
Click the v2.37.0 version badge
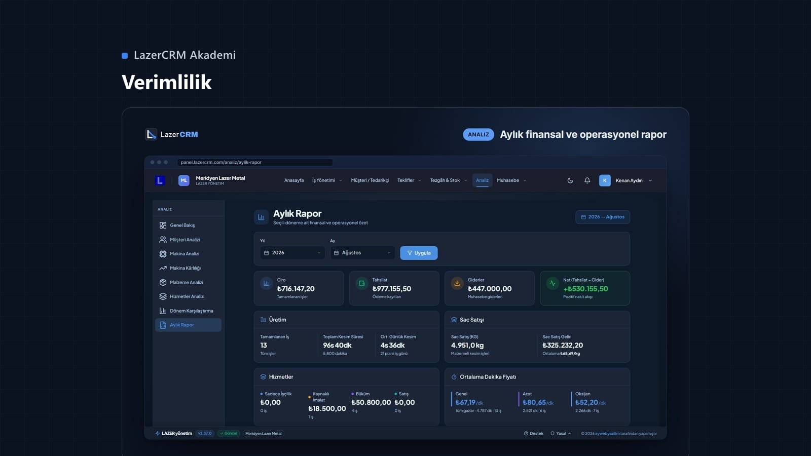[205, 434]
